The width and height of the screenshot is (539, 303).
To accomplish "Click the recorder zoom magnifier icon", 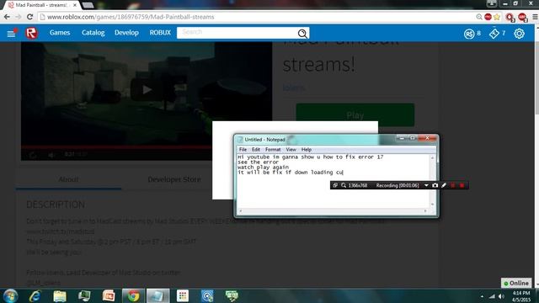I will coord(344,185).
